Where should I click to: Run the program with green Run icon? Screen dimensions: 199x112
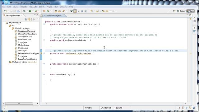pyautogui.click(x=30, y=11)
